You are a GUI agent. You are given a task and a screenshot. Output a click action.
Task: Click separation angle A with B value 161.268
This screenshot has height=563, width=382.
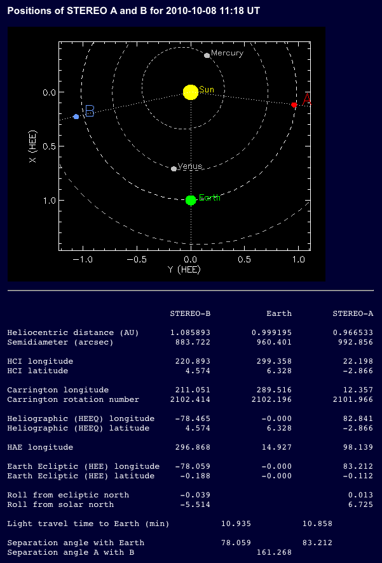point(274,553)
